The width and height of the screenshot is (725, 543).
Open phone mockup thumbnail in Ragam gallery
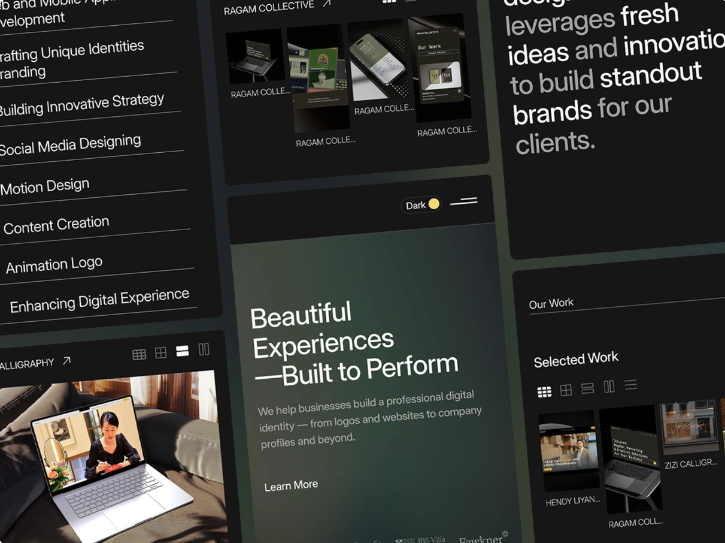pos(380,60)
